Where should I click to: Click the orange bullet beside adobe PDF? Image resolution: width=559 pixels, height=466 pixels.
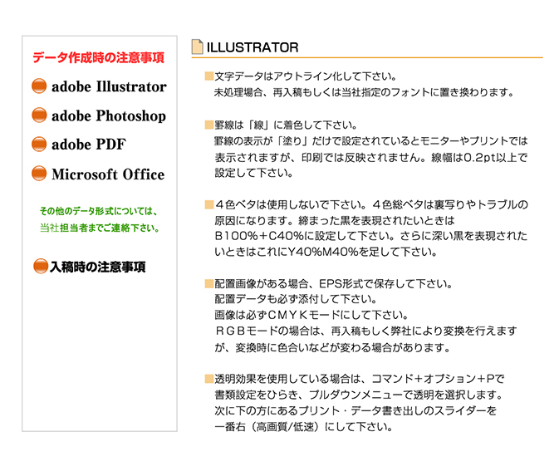pyautogui.click(x=39, y=144)
